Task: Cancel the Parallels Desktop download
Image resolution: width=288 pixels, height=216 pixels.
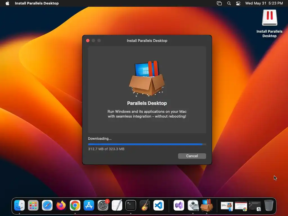Action: pos(192,156)
